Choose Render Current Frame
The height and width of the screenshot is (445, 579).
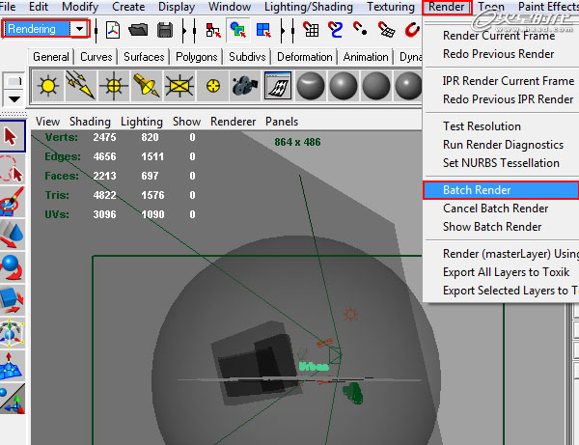499,36
